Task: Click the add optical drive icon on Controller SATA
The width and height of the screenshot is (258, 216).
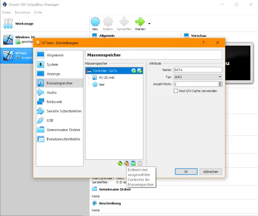Action: [134, 71]
